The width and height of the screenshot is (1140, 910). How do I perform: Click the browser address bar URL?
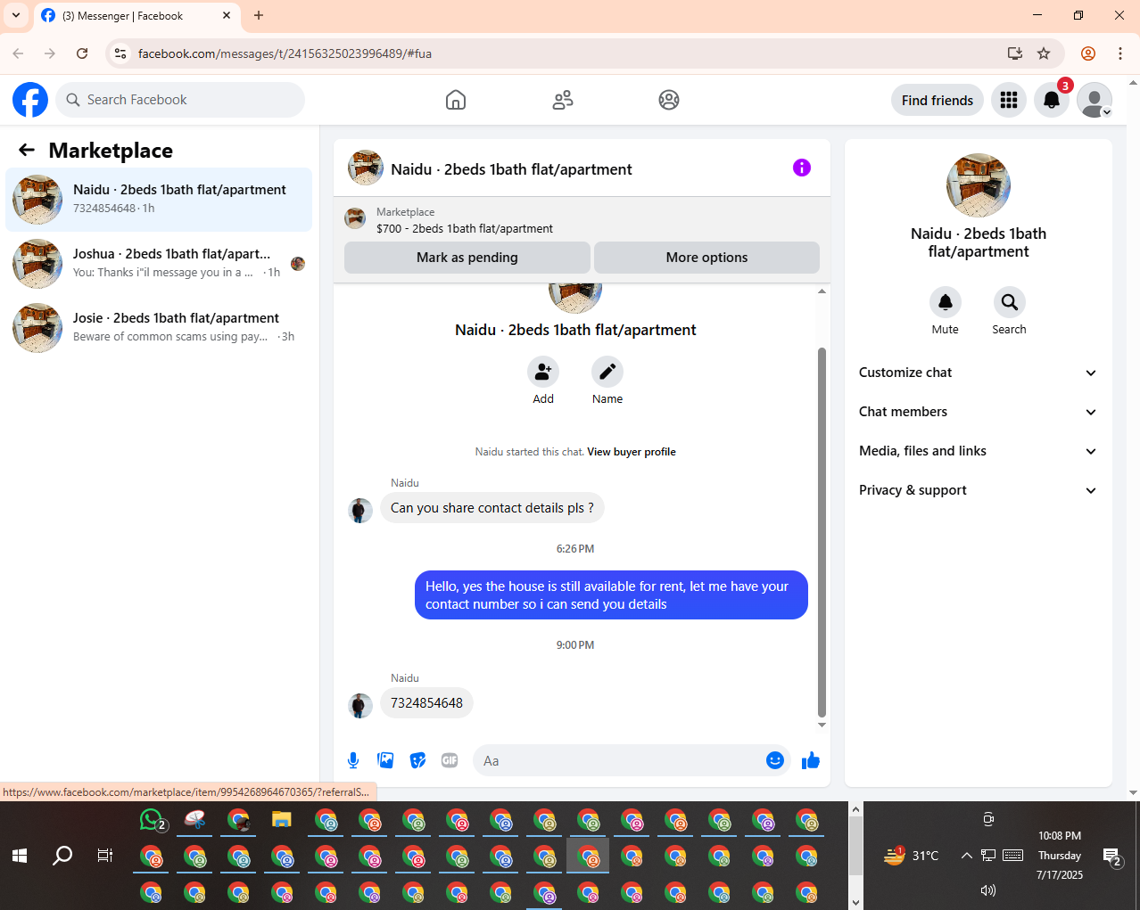[285, 53]
